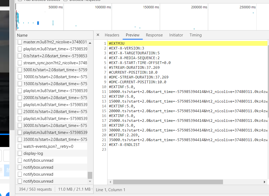Viewport: 269px width, 196px height.
Task: Open the Preview tab
Action: coord(132,35)
